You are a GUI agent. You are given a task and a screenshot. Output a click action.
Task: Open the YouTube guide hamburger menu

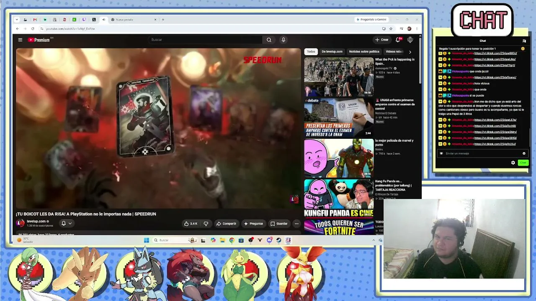20,40
